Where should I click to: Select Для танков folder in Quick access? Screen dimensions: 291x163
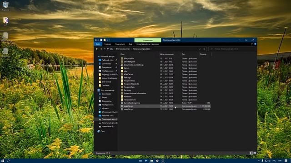[x=106, y=82]
